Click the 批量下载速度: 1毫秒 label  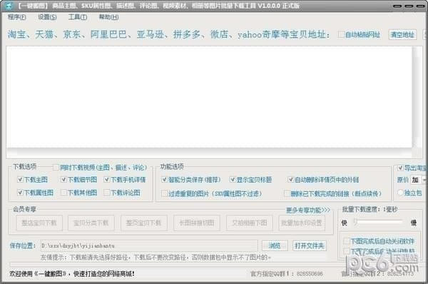370,210
